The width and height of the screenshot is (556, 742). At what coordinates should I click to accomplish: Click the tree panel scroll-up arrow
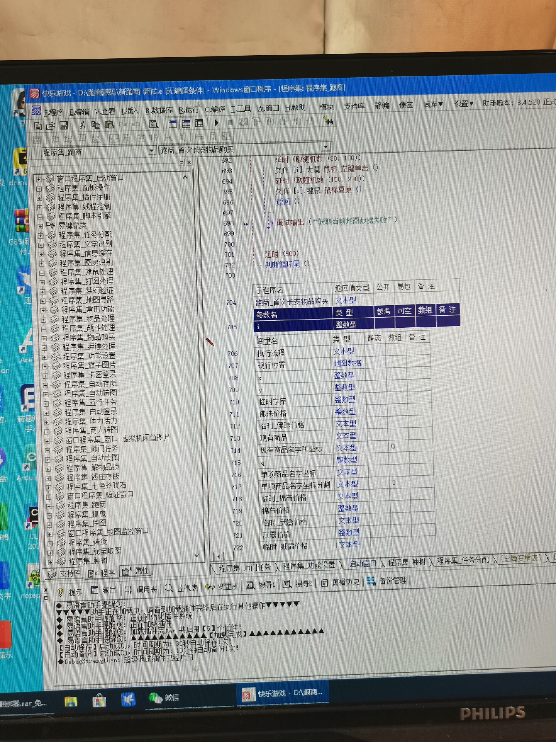(x=185, y=177)
